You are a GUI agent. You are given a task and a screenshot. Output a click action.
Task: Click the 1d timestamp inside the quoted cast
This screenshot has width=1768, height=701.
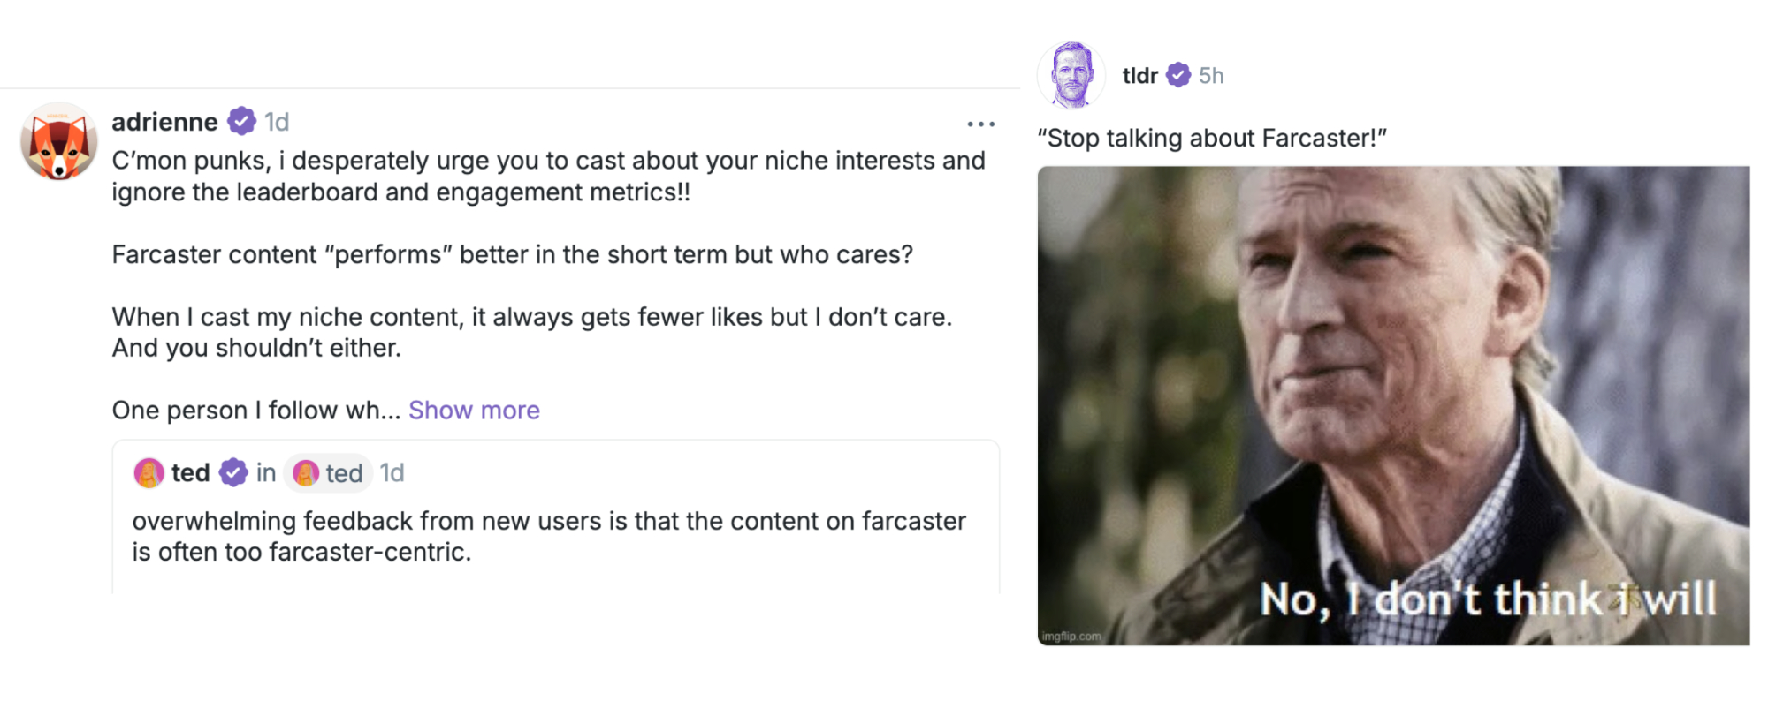coord(392,472)
